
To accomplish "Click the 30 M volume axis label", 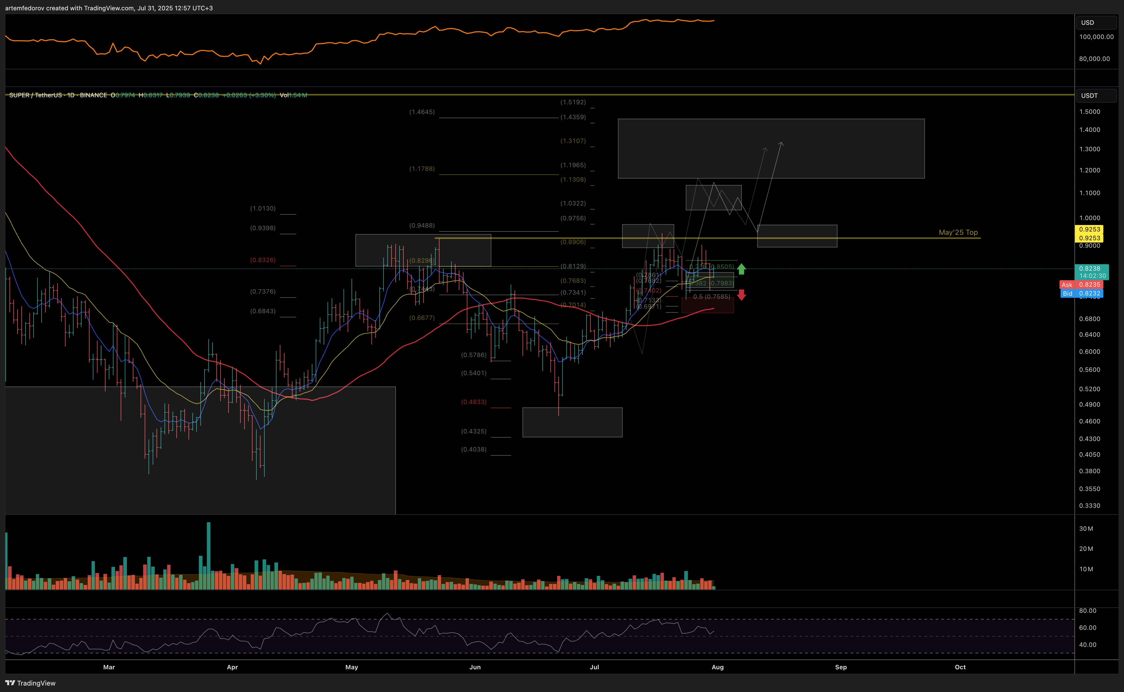I will (x=1086, y=529).
